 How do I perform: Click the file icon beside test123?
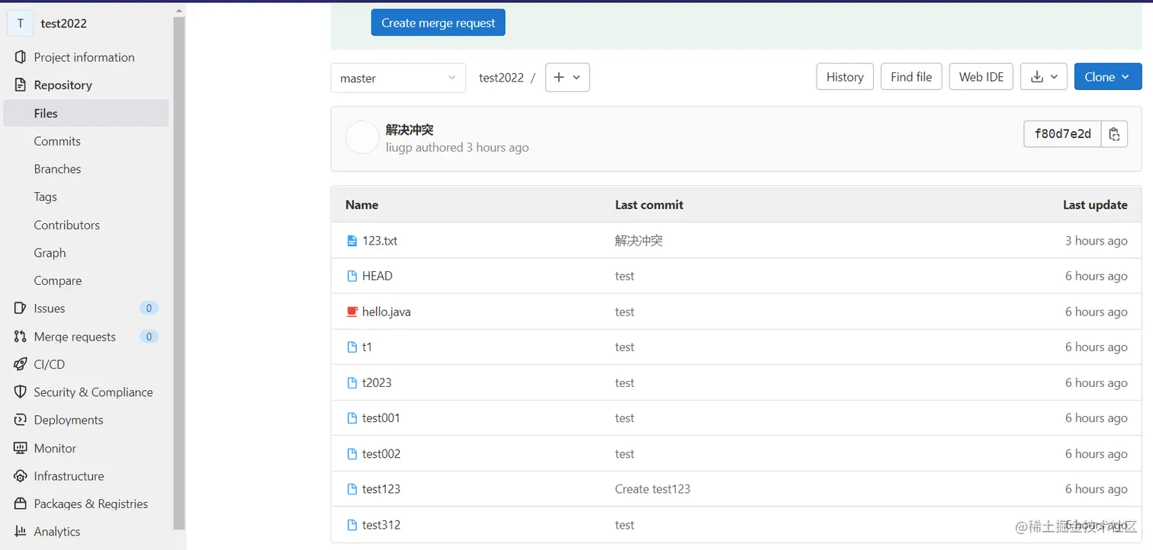(352, 489)
